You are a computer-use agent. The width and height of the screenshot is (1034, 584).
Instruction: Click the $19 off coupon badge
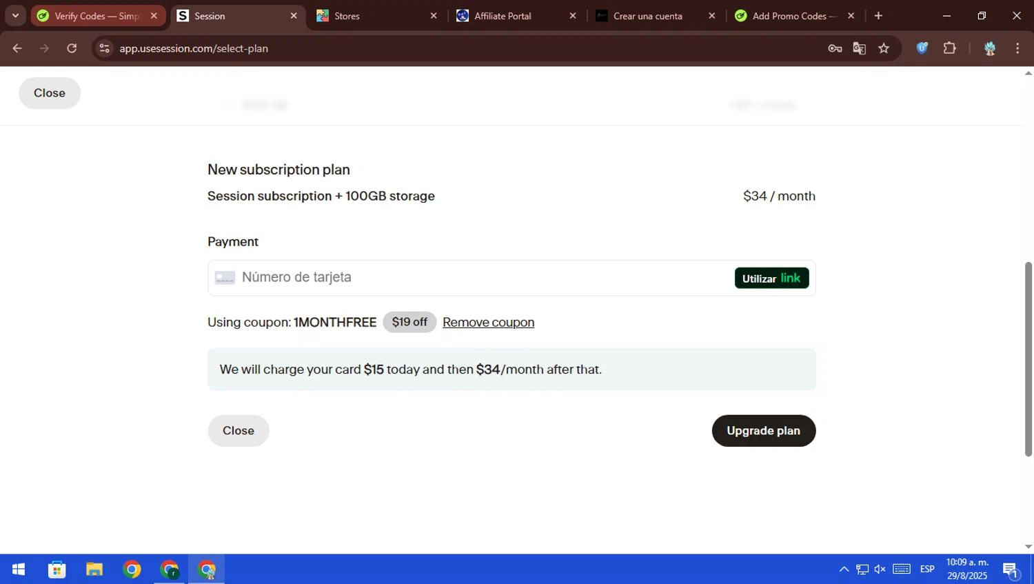tap(409, 322)
